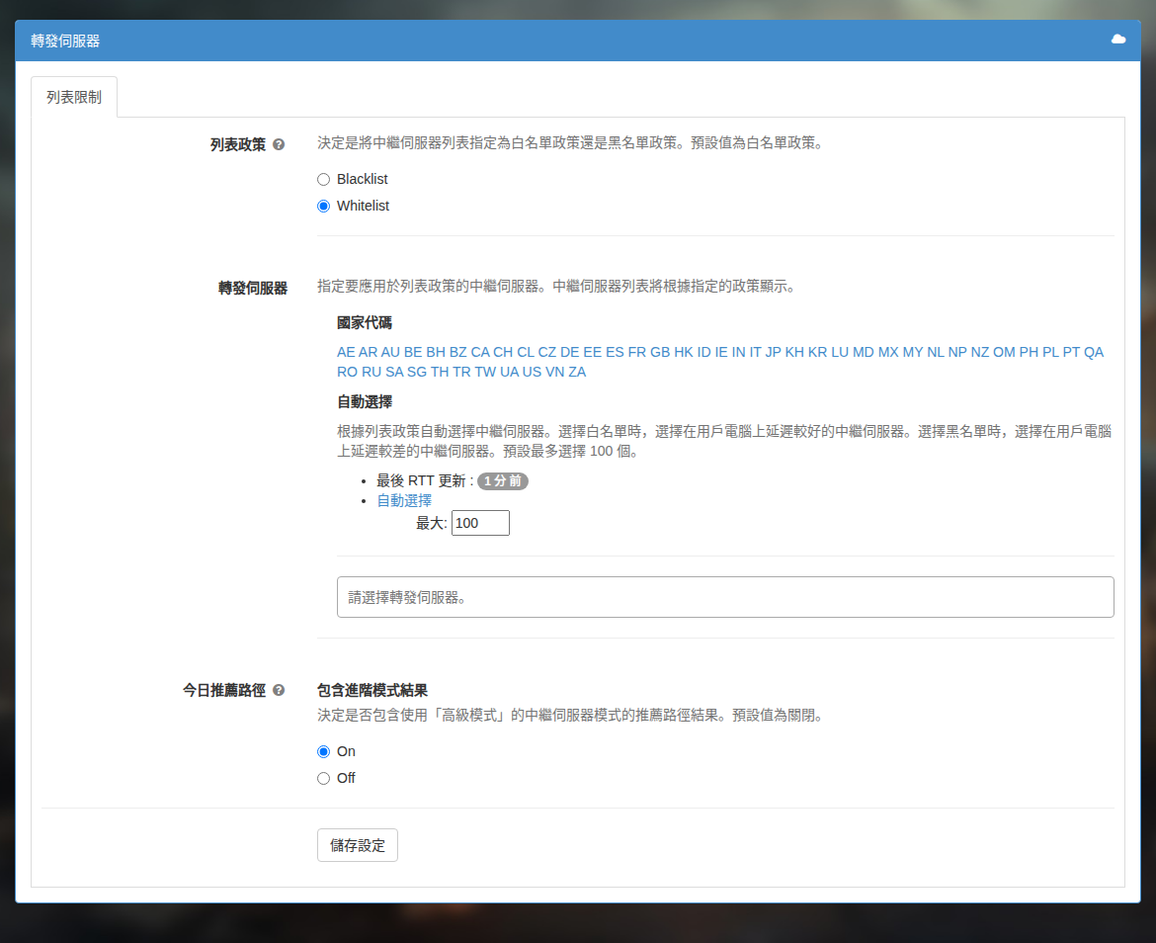
Task: Focus the 最大 number field
Action: pos(480,523)
